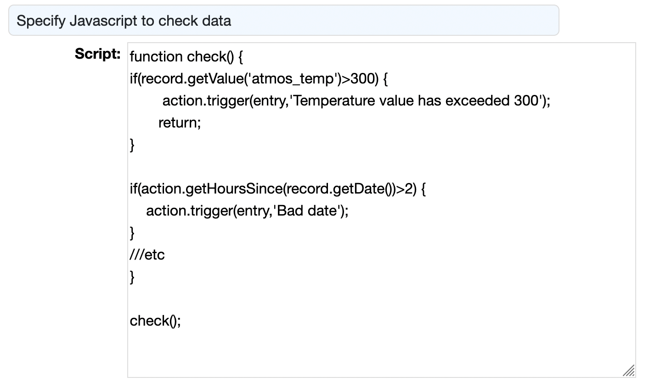
Task: Place cursor on the 'return;' line
Action: (180, 123)
